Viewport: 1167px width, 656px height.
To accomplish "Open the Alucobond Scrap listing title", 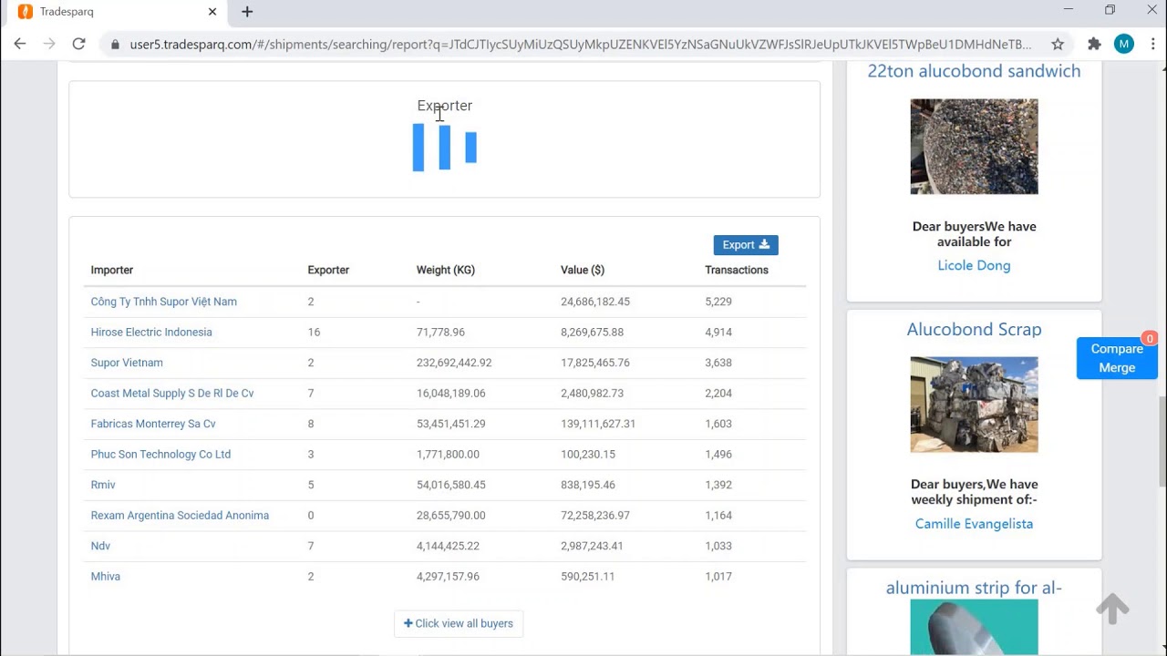I will click(974, 330).
